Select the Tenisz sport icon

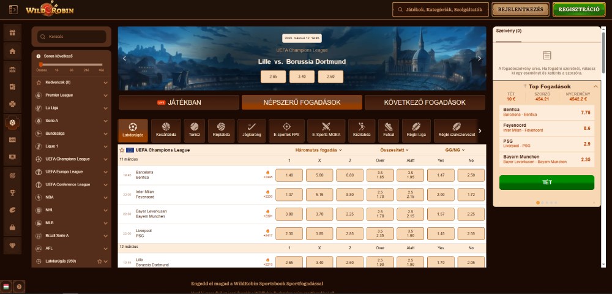point(194,129)
